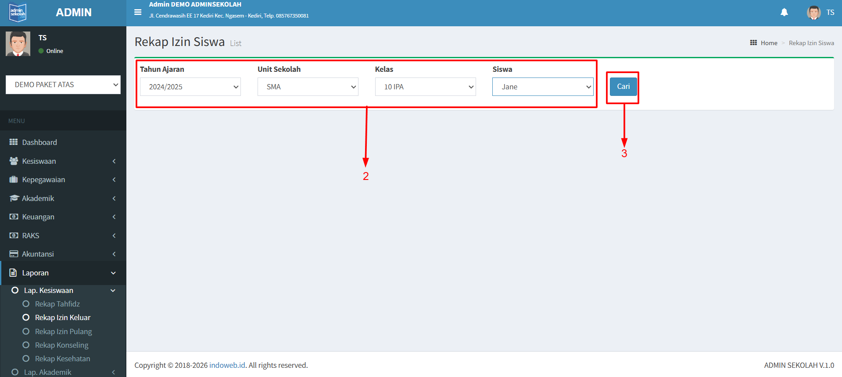Open the notification bell
This screenshot has width=842, height=377.
click(x=784, y=12)
